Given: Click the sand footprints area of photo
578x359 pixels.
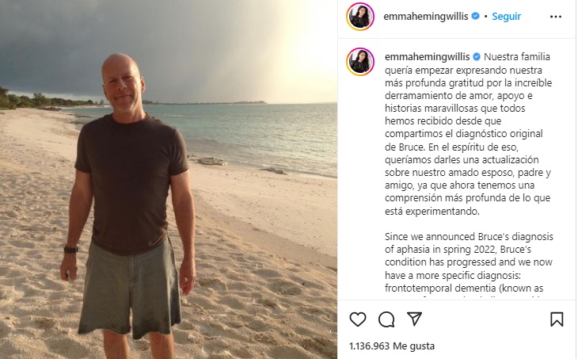Looking at the screenshot, I should [x=258, y=295].
